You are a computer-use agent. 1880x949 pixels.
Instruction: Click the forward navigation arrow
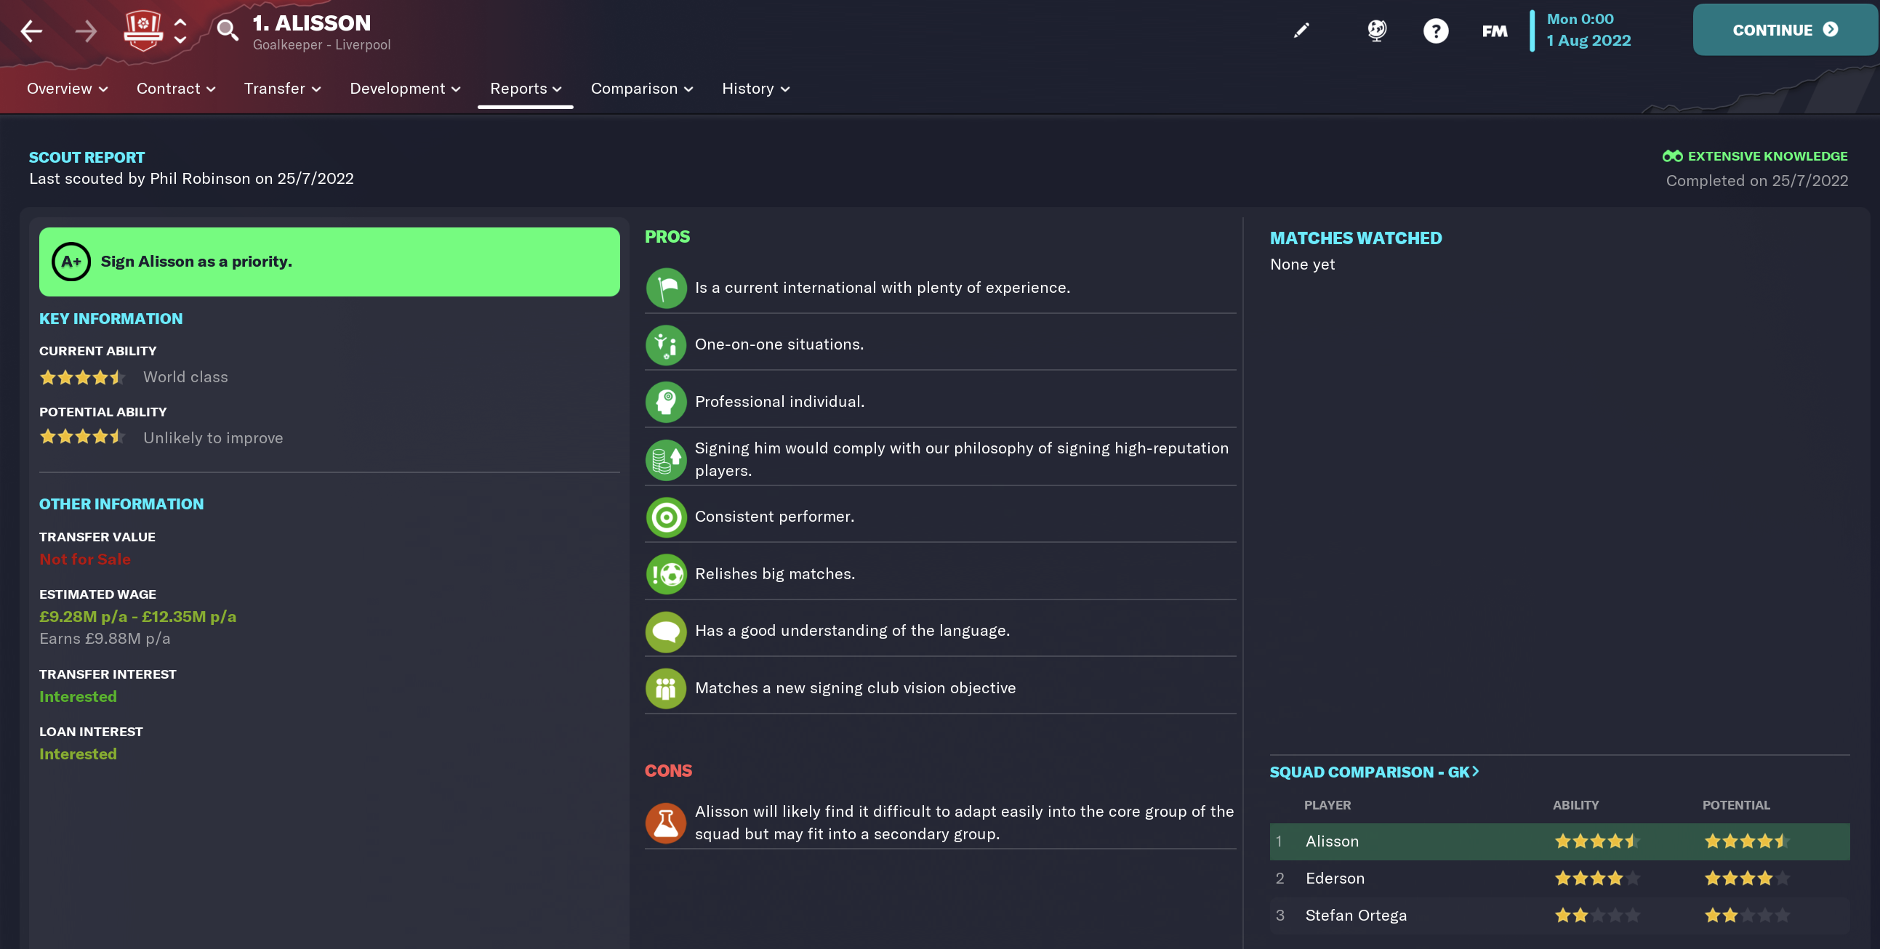(x=85, y=31)
